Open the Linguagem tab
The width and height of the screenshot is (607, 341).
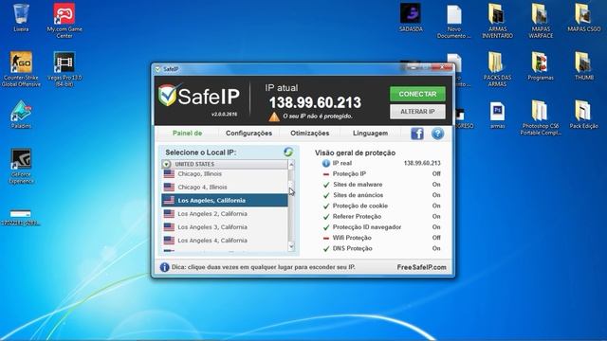tap(370, 133)
